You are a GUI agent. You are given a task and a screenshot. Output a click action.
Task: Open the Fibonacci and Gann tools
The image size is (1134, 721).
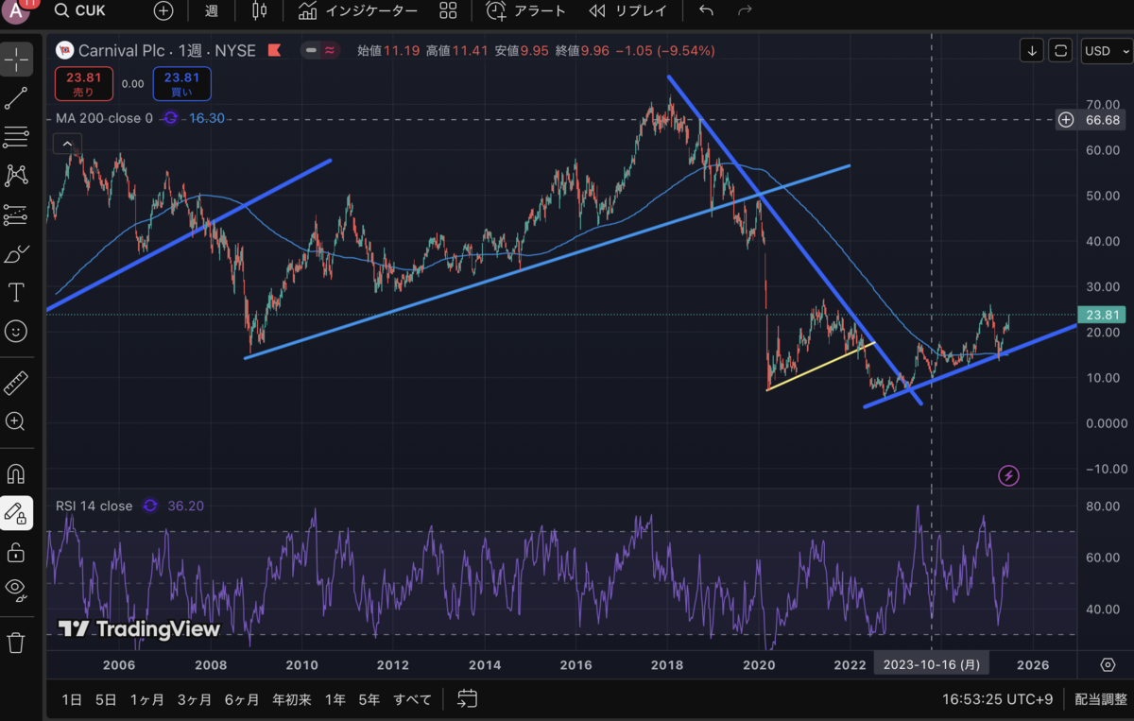click(16, 136)
